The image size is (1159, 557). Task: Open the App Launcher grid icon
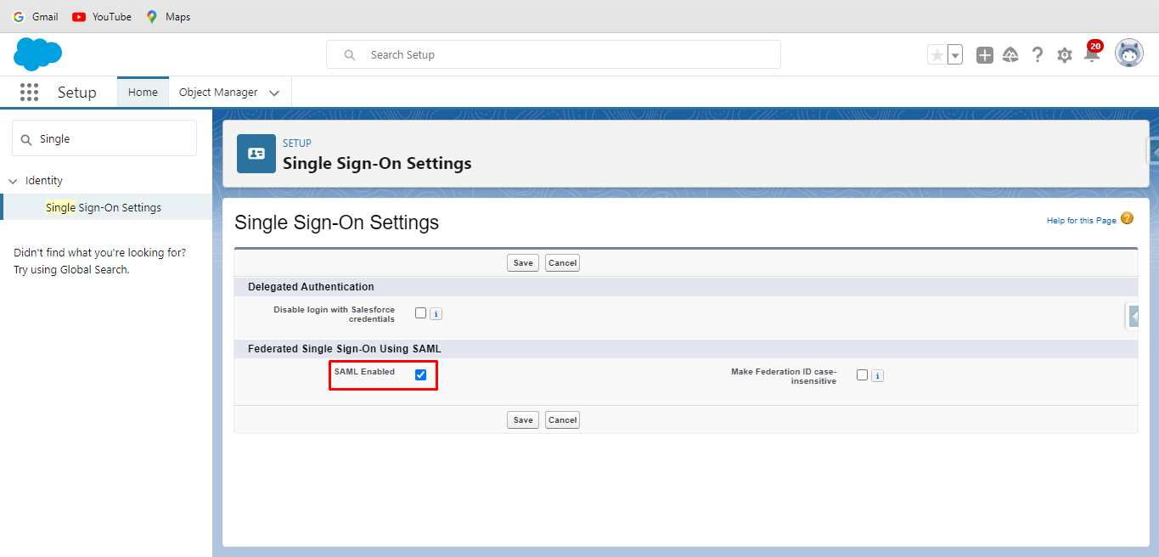tap(29, 92)
